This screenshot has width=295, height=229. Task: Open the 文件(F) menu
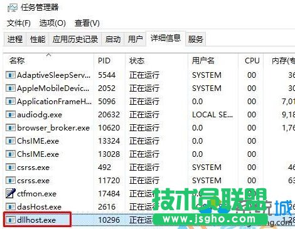click(19, 23)
